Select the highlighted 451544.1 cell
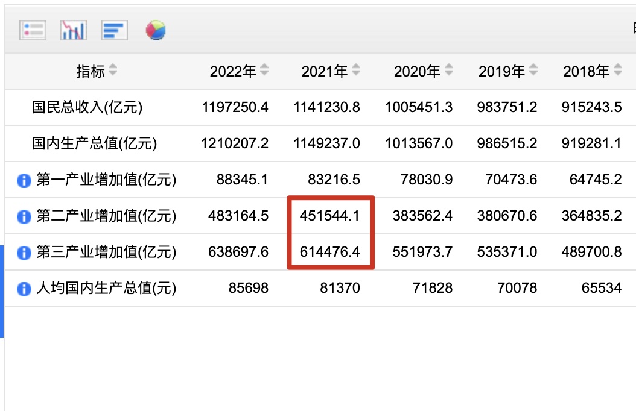Image resolution: width=636 pixels, height=411 pixels. 331,216
